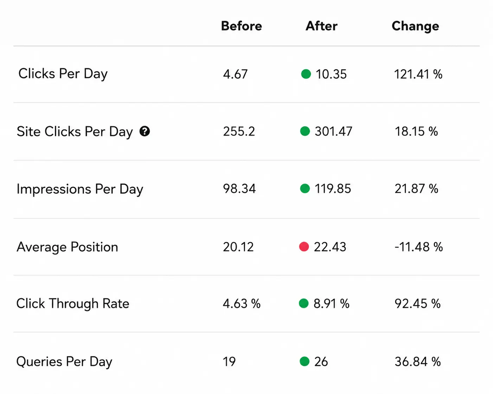Screen dimensions: 493x394
Task: Click the 121.41 % change value
Action: point(418,74)
